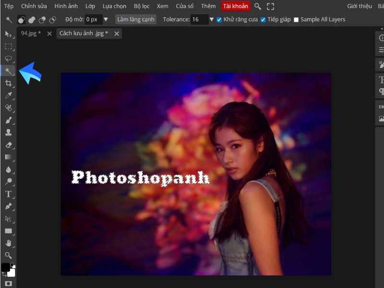Open the Paragraph panel icon
Viewport: 384px width, 288px height.
381,91
